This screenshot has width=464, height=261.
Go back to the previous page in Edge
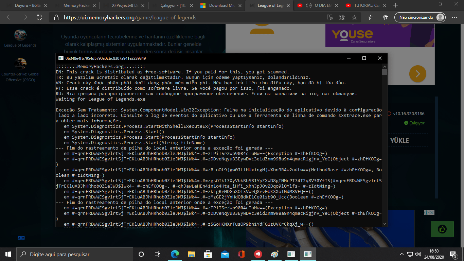tap(10, 17)
